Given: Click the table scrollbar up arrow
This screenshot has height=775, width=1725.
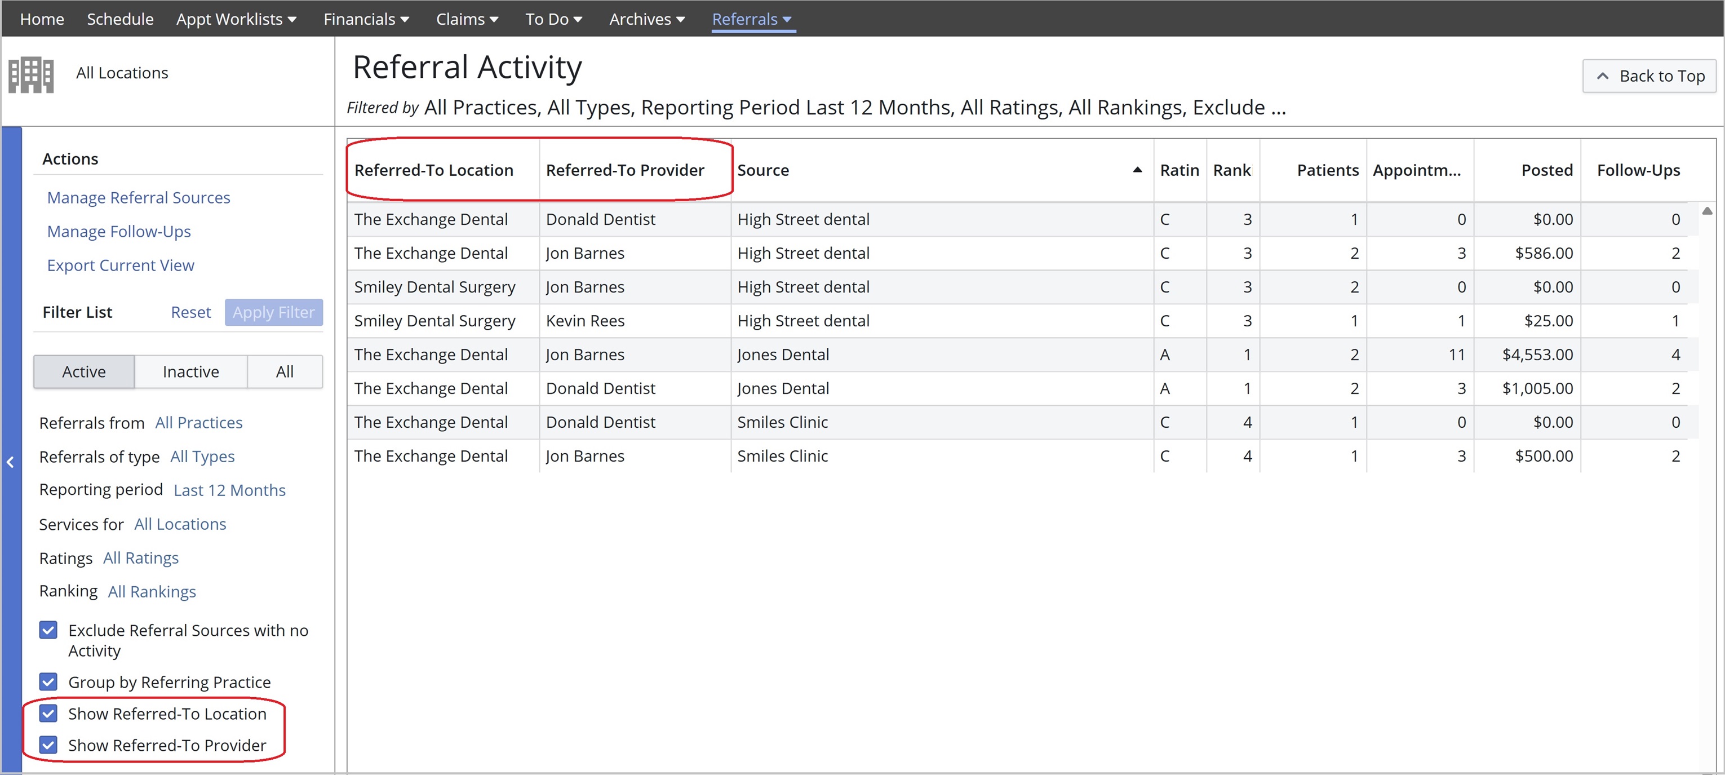Looking at the screenshot, I should pyautogui.click(x=1707, y=211).
